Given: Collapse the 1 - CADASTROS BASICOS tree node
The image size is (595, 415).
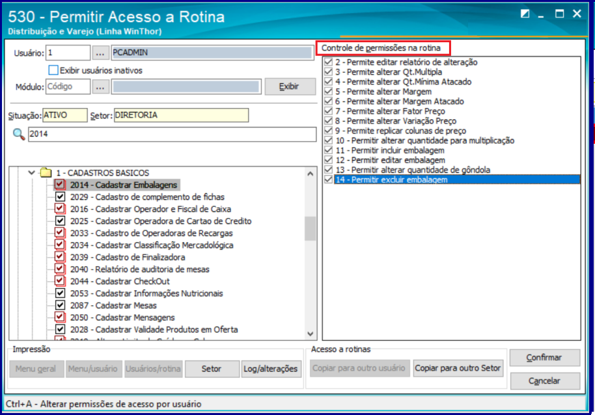Looking at the screenshot, I should tap(32, 173).
